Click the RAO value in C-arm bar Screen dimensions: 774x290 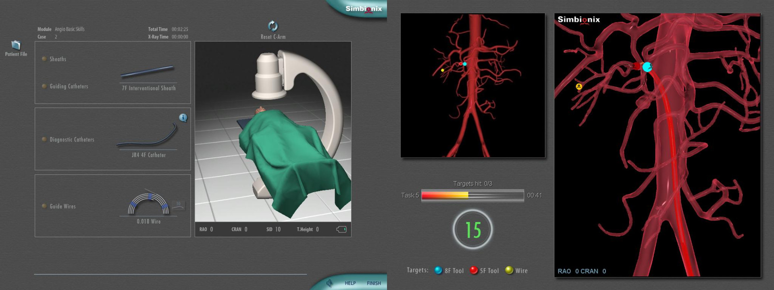click(211, 229)
